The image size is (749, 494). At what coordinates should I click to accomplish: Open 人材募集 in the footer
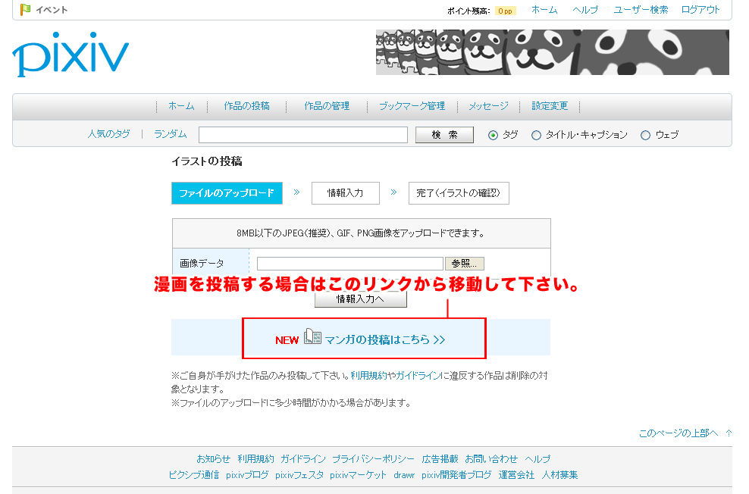point(559,475)
